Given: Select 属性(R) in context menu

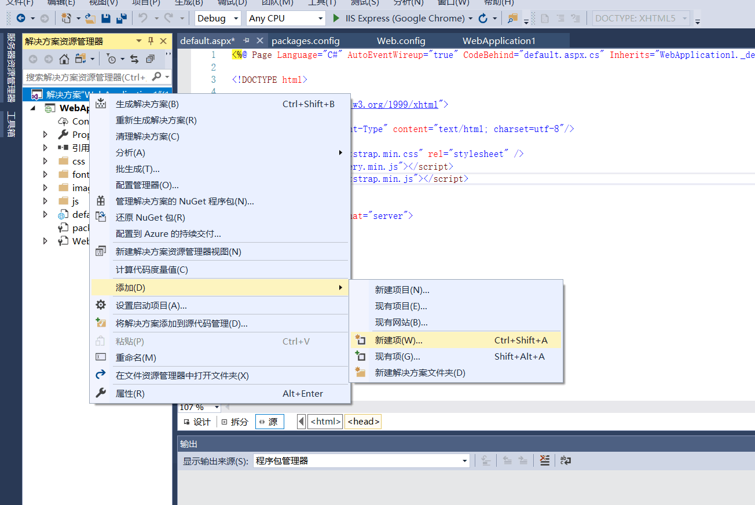Looking at the screenshot, I should 220,394.
